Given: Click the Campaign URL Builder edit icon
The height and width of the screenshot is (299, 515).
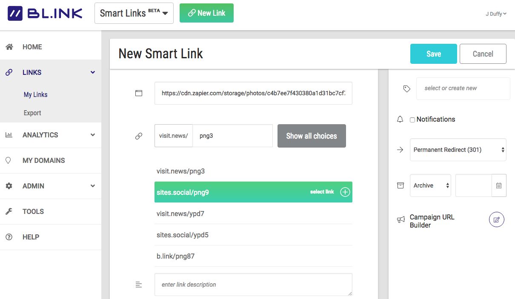Looking at the screenshot, I should pyautogui.click(x=496, y=219).
